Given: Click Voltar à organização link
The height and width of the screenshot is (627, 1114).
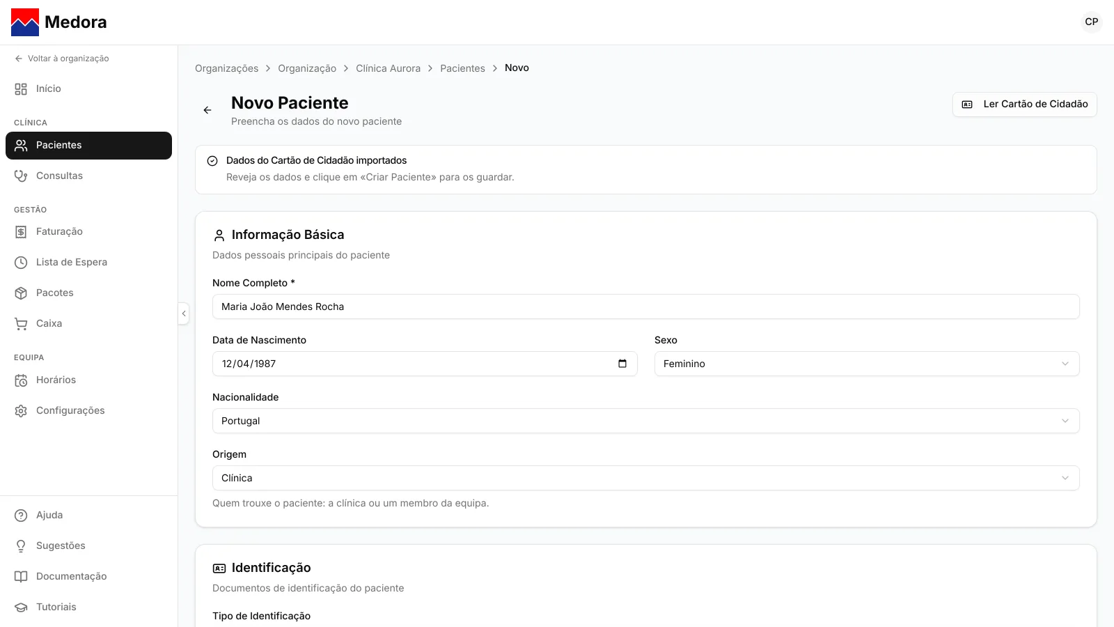Looking at the screenshot, I should pos(61,59).
